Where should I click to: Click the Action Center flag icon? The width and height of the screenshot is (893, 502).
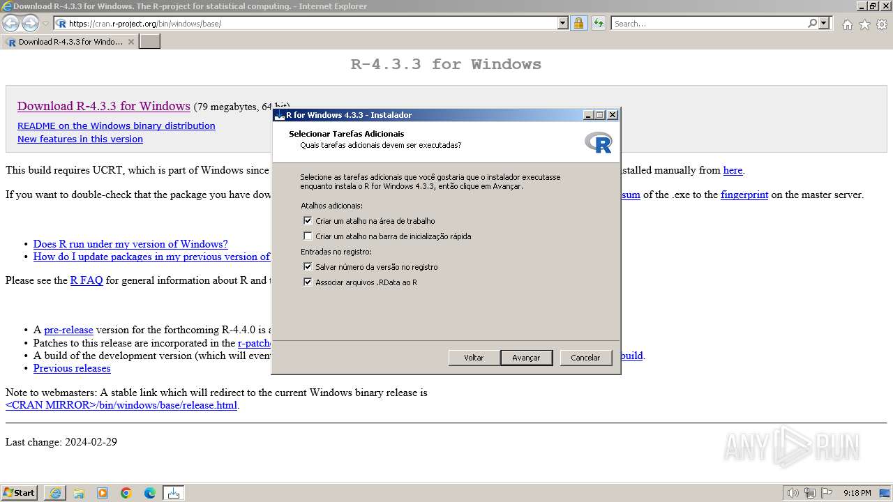pos(827,493)
